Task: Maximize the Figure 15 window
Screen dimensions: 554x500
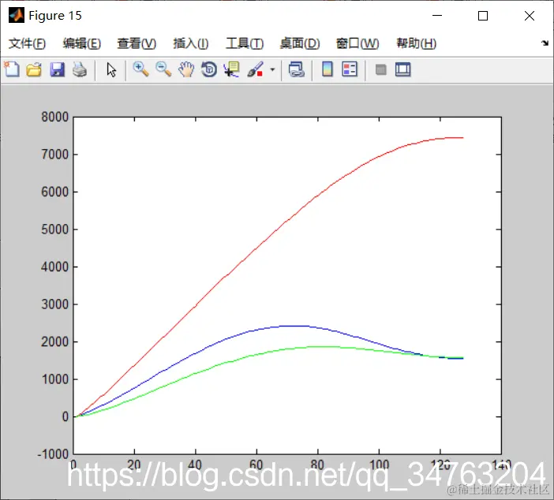Action: coord(483,16)
